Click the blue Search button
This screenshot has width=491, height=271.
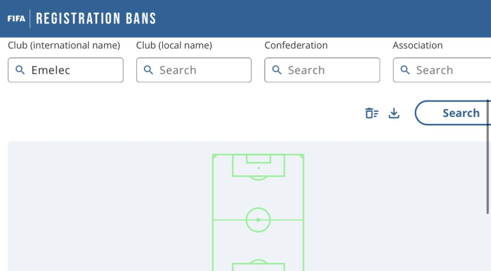(453, 112)
